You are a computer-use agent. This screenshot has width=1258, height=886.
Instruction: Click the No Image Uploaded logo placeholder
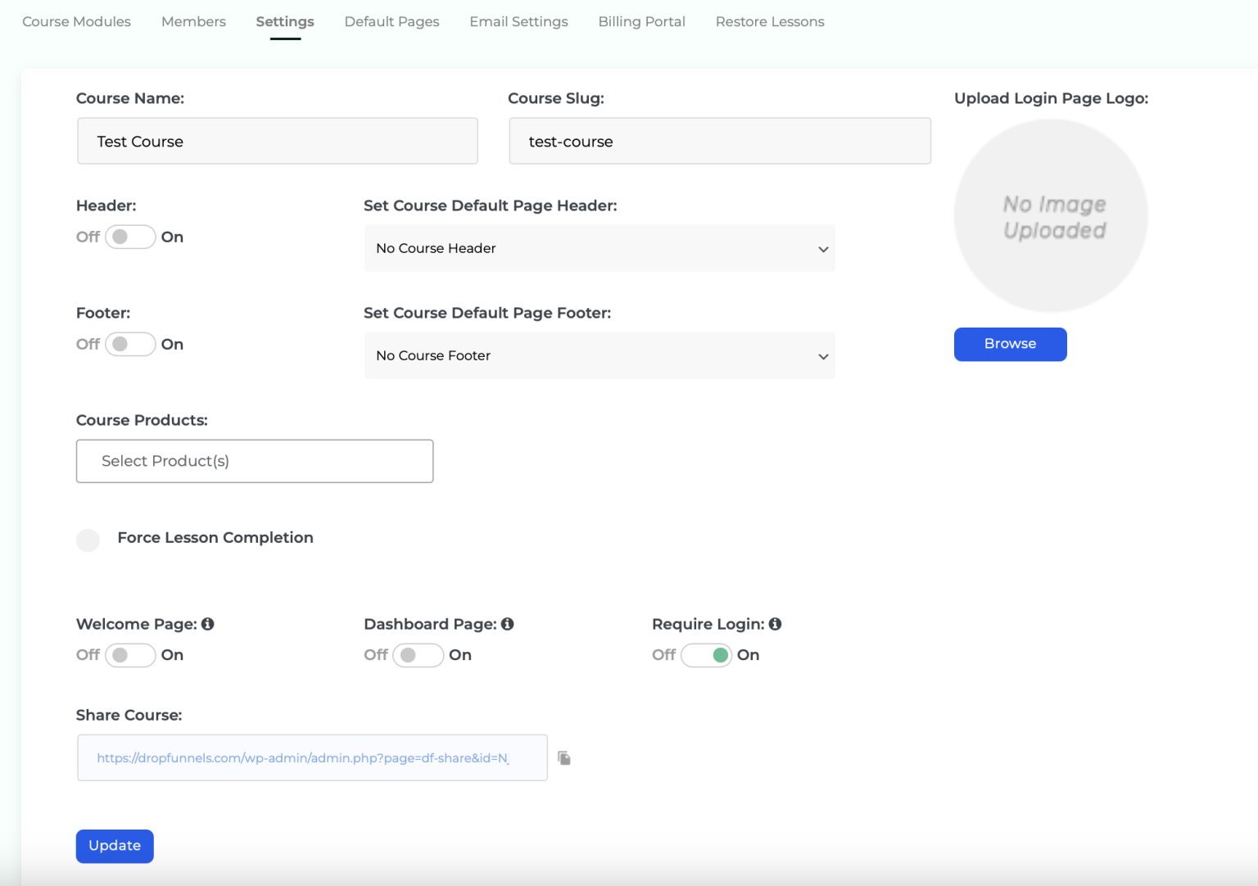click(1051, 215)
